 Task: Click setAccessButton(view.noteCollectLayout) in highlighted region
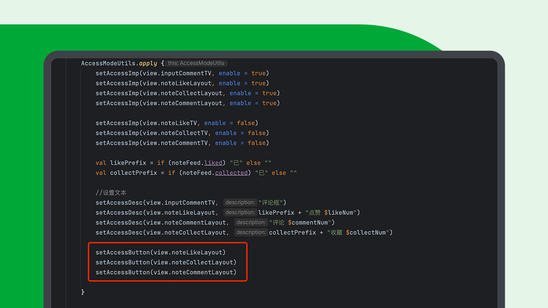166,262
